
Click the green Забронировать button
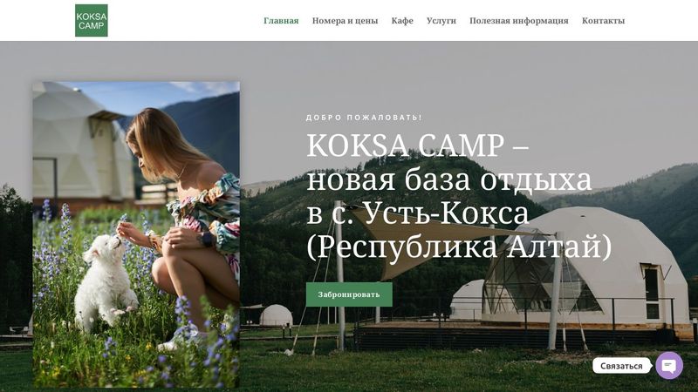tap(349, 294)
